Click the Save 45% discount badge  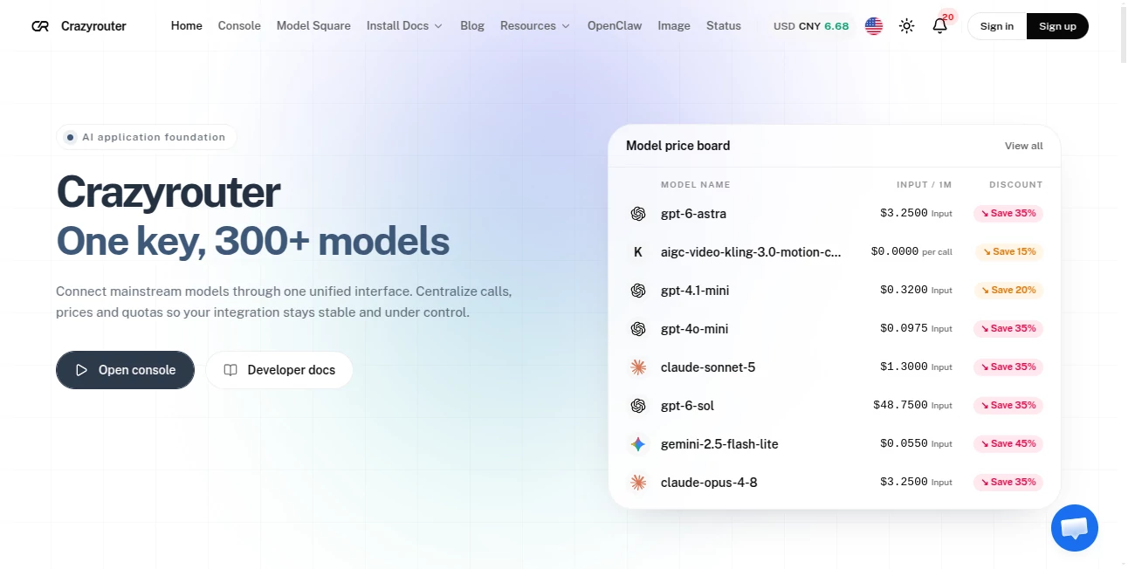click(x=1008, y=444)
